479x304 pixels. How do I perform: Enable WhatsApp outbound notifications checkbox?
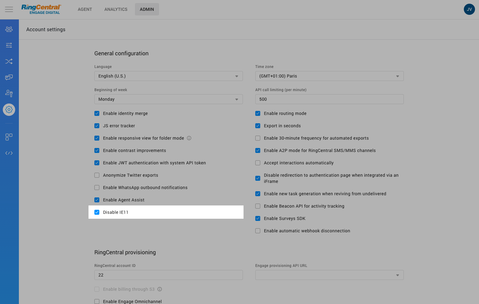point(97,188)
